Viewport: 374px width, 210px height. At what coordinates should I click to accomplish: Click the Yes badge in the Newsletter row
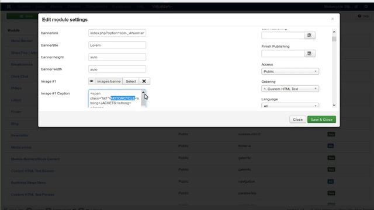331,134
